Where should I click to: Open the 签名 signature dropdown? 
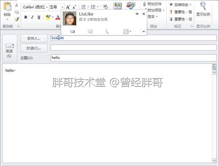tap(153, 16)
